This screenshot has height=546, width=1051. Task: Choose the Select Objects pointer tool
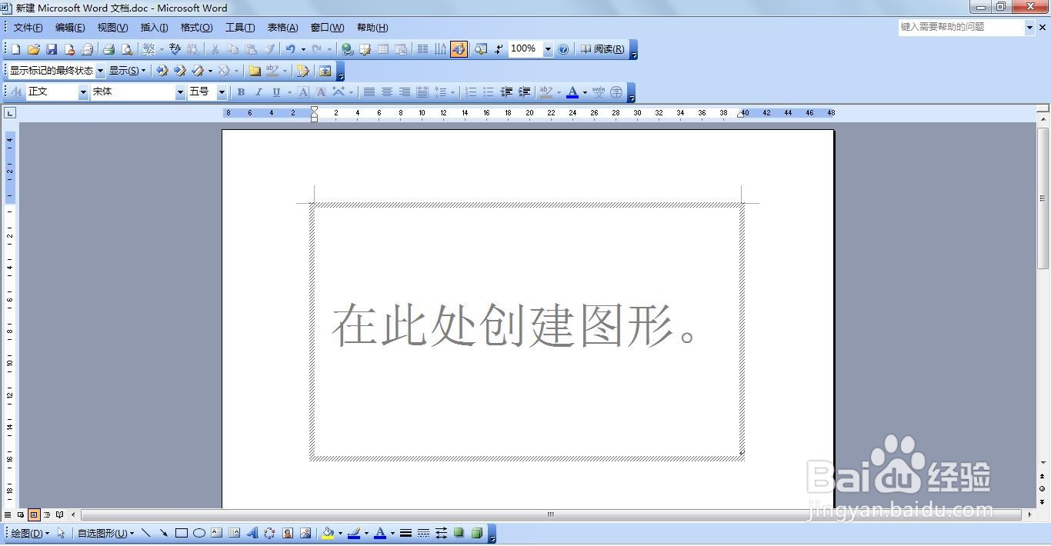point(61,533)
